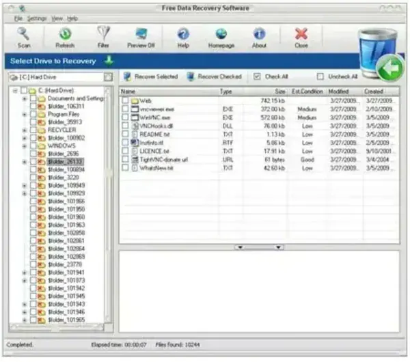
Task: Tick the Uncheck All checkbox
Action: point(320,76)
